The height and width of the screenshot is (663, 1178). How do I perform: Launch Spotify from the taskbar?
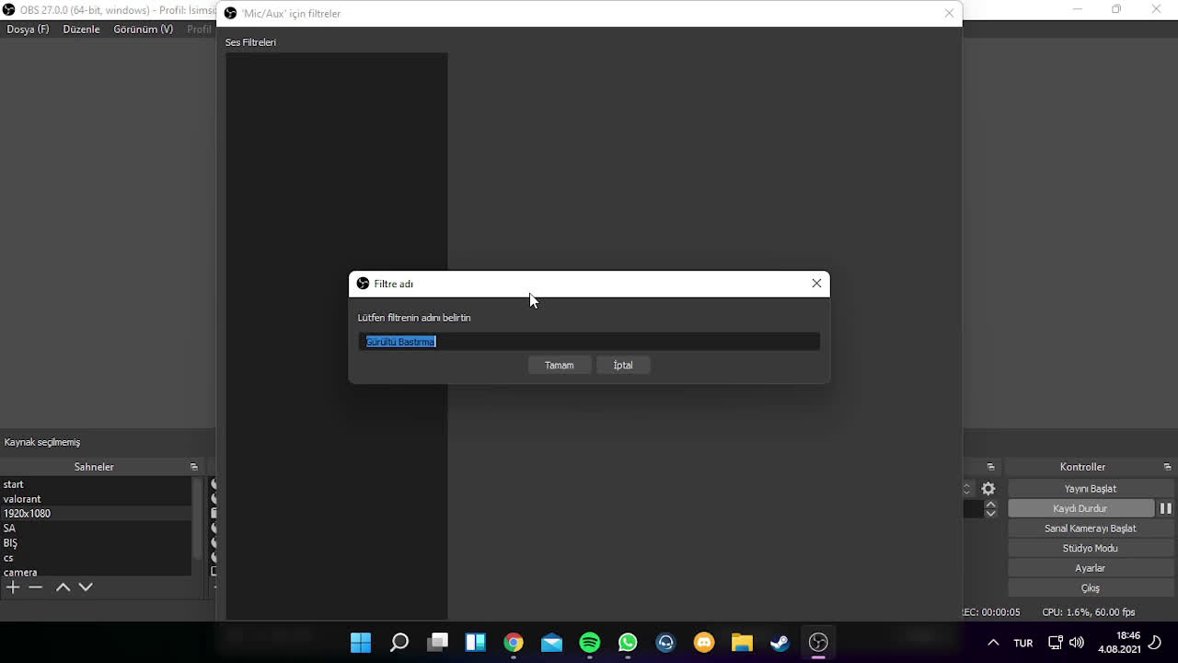(589, 642)
